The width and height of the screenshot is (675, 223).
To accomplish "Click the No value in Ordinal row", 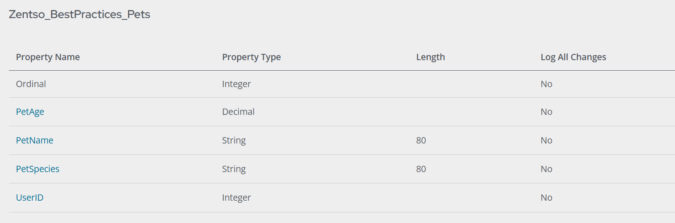I will [546, 84].
